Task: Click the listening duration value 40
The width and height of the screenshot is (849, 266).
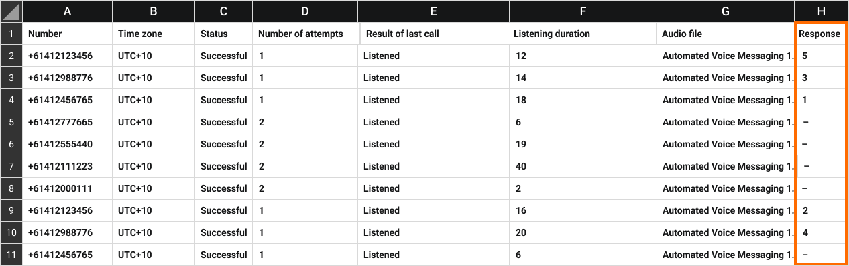Action: 583,166
